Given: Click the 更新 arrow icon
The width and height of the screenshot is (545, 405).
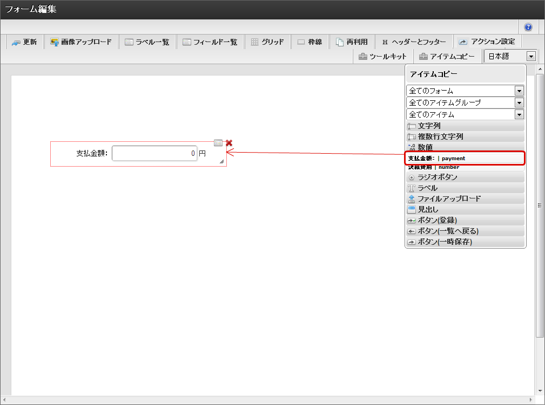Looking at the screenshot, I should click(x=16, y=43).
